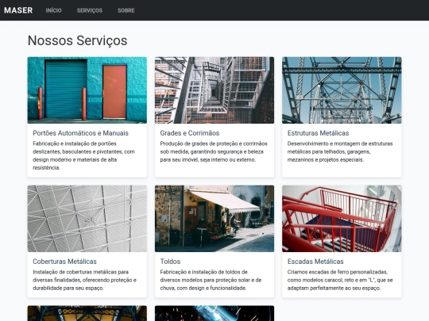Click the description starting 'Criamos escadas de ferro'
The image size is (429, 321).
pyautogui.click(x=340, y=280)
